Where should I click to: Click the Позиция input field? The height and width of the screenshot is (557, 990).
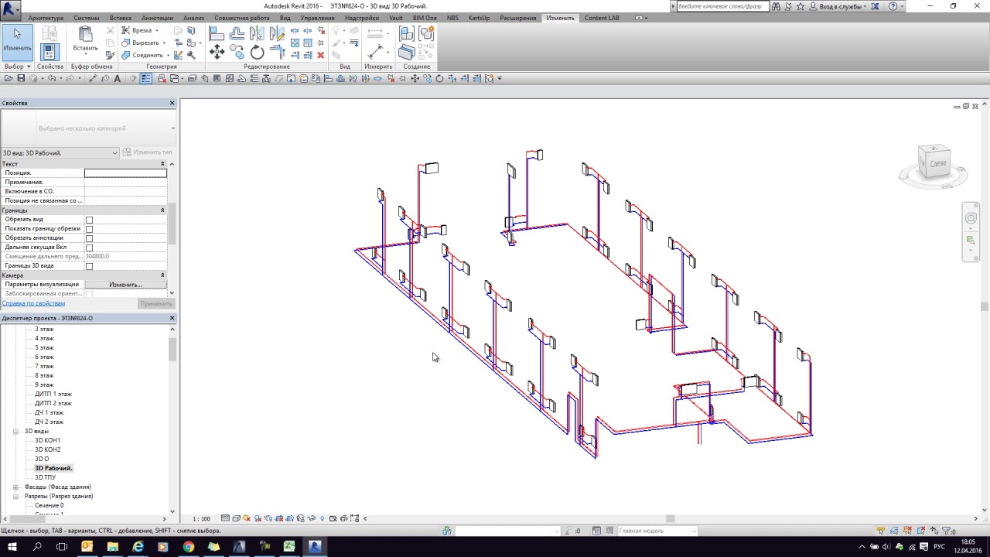125,173
